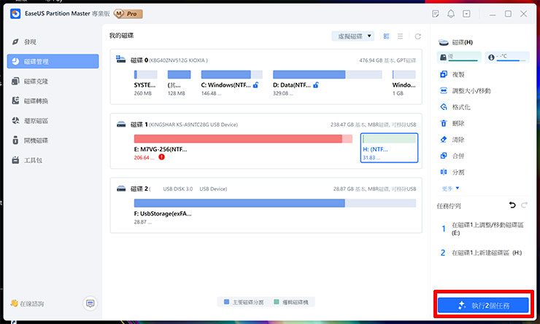Select 磁碟 2 USB DISK 3.0 header
Viewport: 540px width, 324px height.
tap(178, 189)
